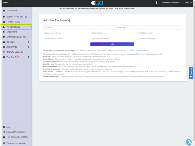Open Dunder Mifflin's Awesome account dropdown
Screen dimensions: 195x146
click(171, 3)
